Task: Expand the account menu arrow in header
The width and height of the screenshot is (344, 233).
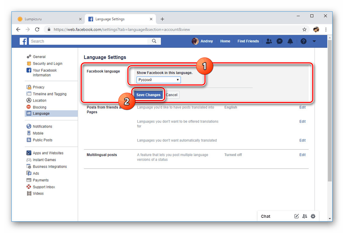Action: [314, 41]
